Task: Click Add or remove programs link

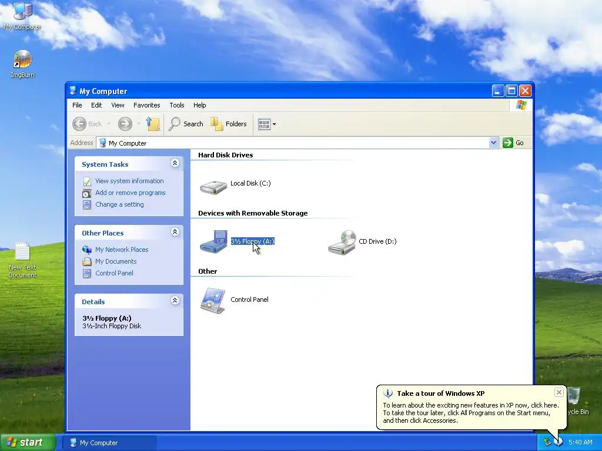Action: (130, 193)
